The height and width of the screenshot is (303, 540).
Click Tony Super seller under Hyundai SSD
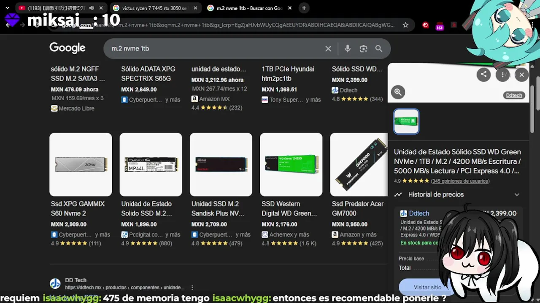(x=286, y=100)
